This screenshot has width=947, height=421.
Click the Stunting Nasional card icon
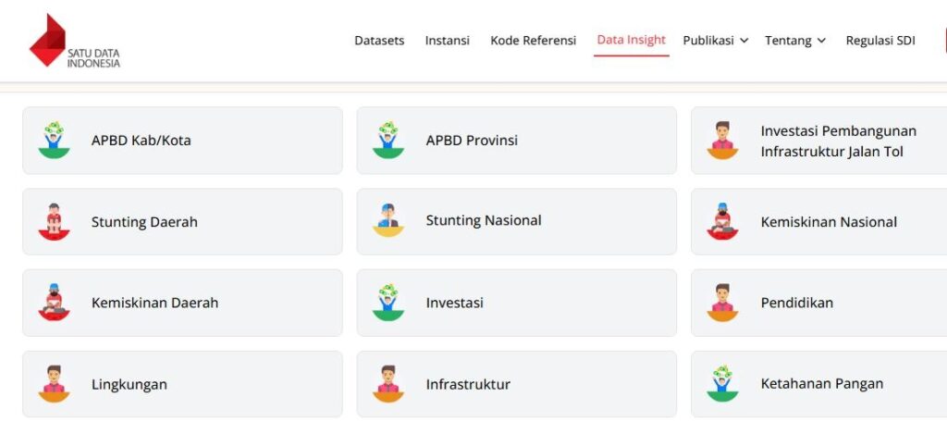[388, 221]
